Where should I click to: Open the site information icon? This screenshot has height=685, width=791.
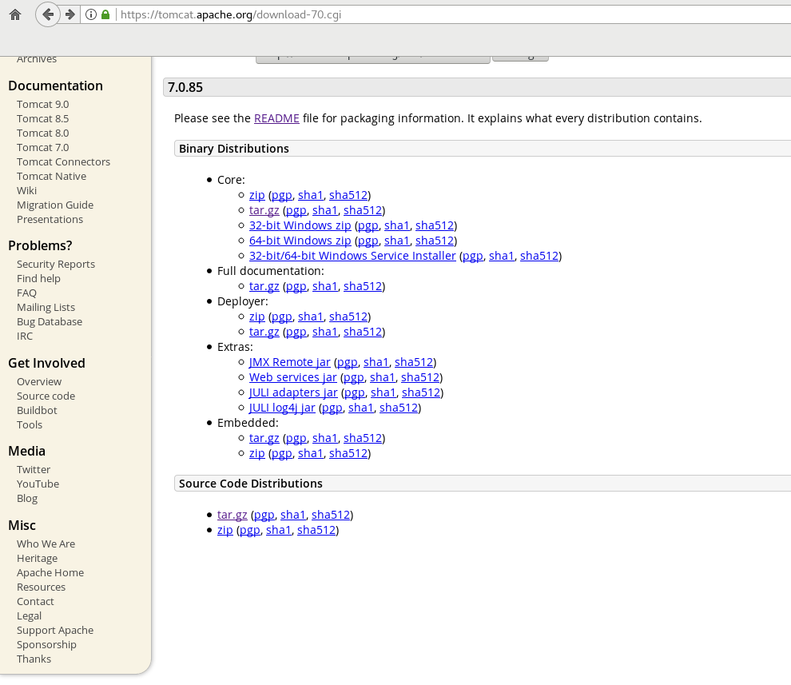tap(91, 14)
